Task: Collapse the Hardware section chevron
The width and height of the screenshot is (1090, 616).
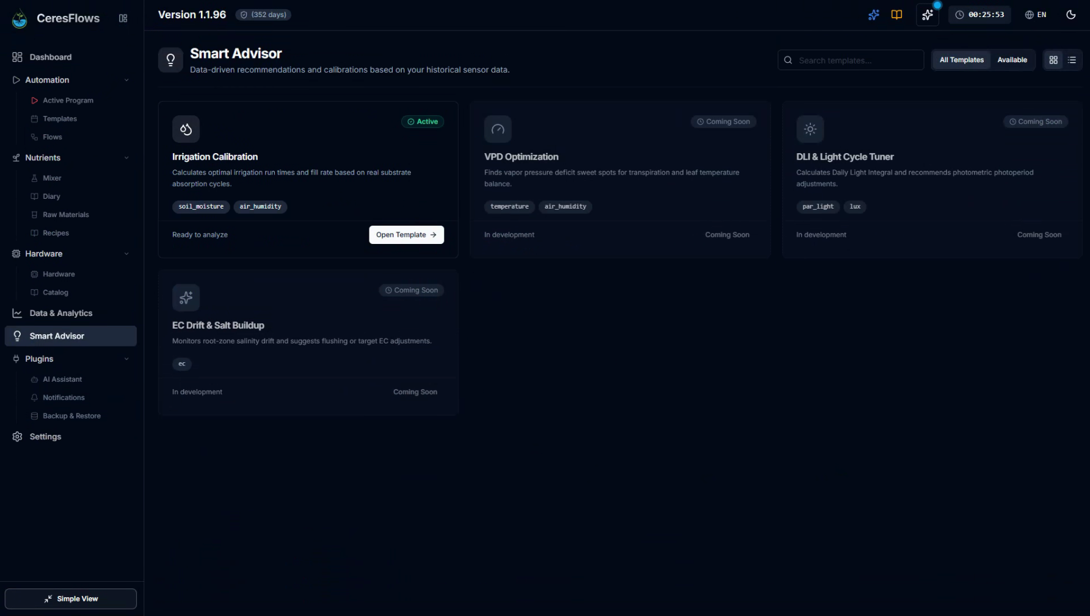Action: (126, 254)
